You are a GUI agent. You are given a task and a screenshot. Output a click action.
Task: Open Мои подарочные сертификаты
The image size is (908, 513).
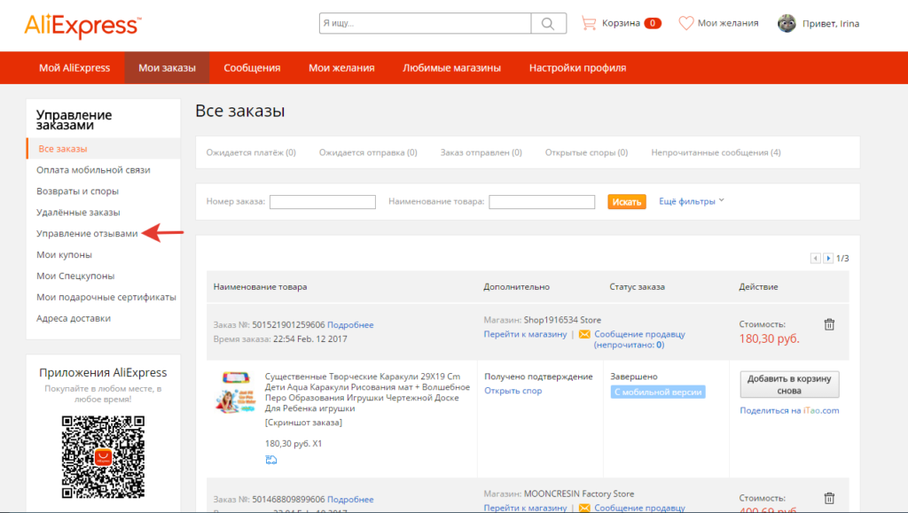(x=106, y=298)
